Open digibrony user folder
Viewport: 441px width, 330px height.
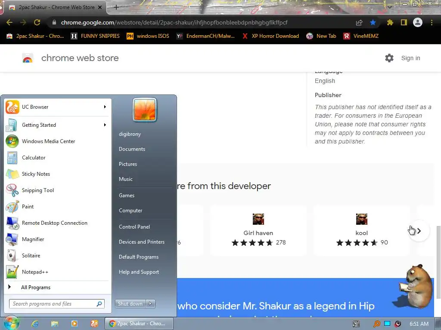click(x=130, y=134)
